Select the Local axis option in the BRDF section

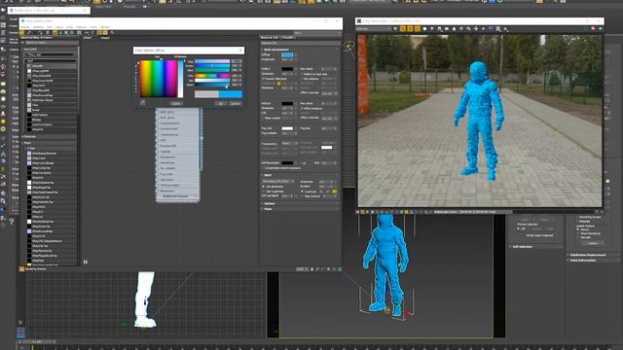click(x=303, y=192)
